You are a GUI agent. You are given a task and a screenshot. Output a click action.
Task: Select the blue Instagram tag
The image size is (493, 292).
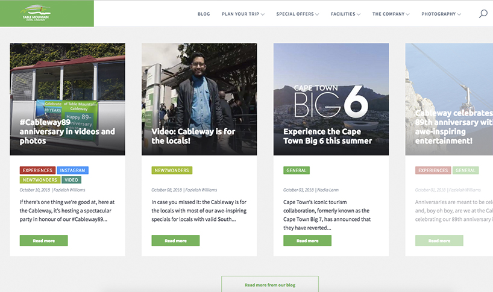click(x=73, y=170)
